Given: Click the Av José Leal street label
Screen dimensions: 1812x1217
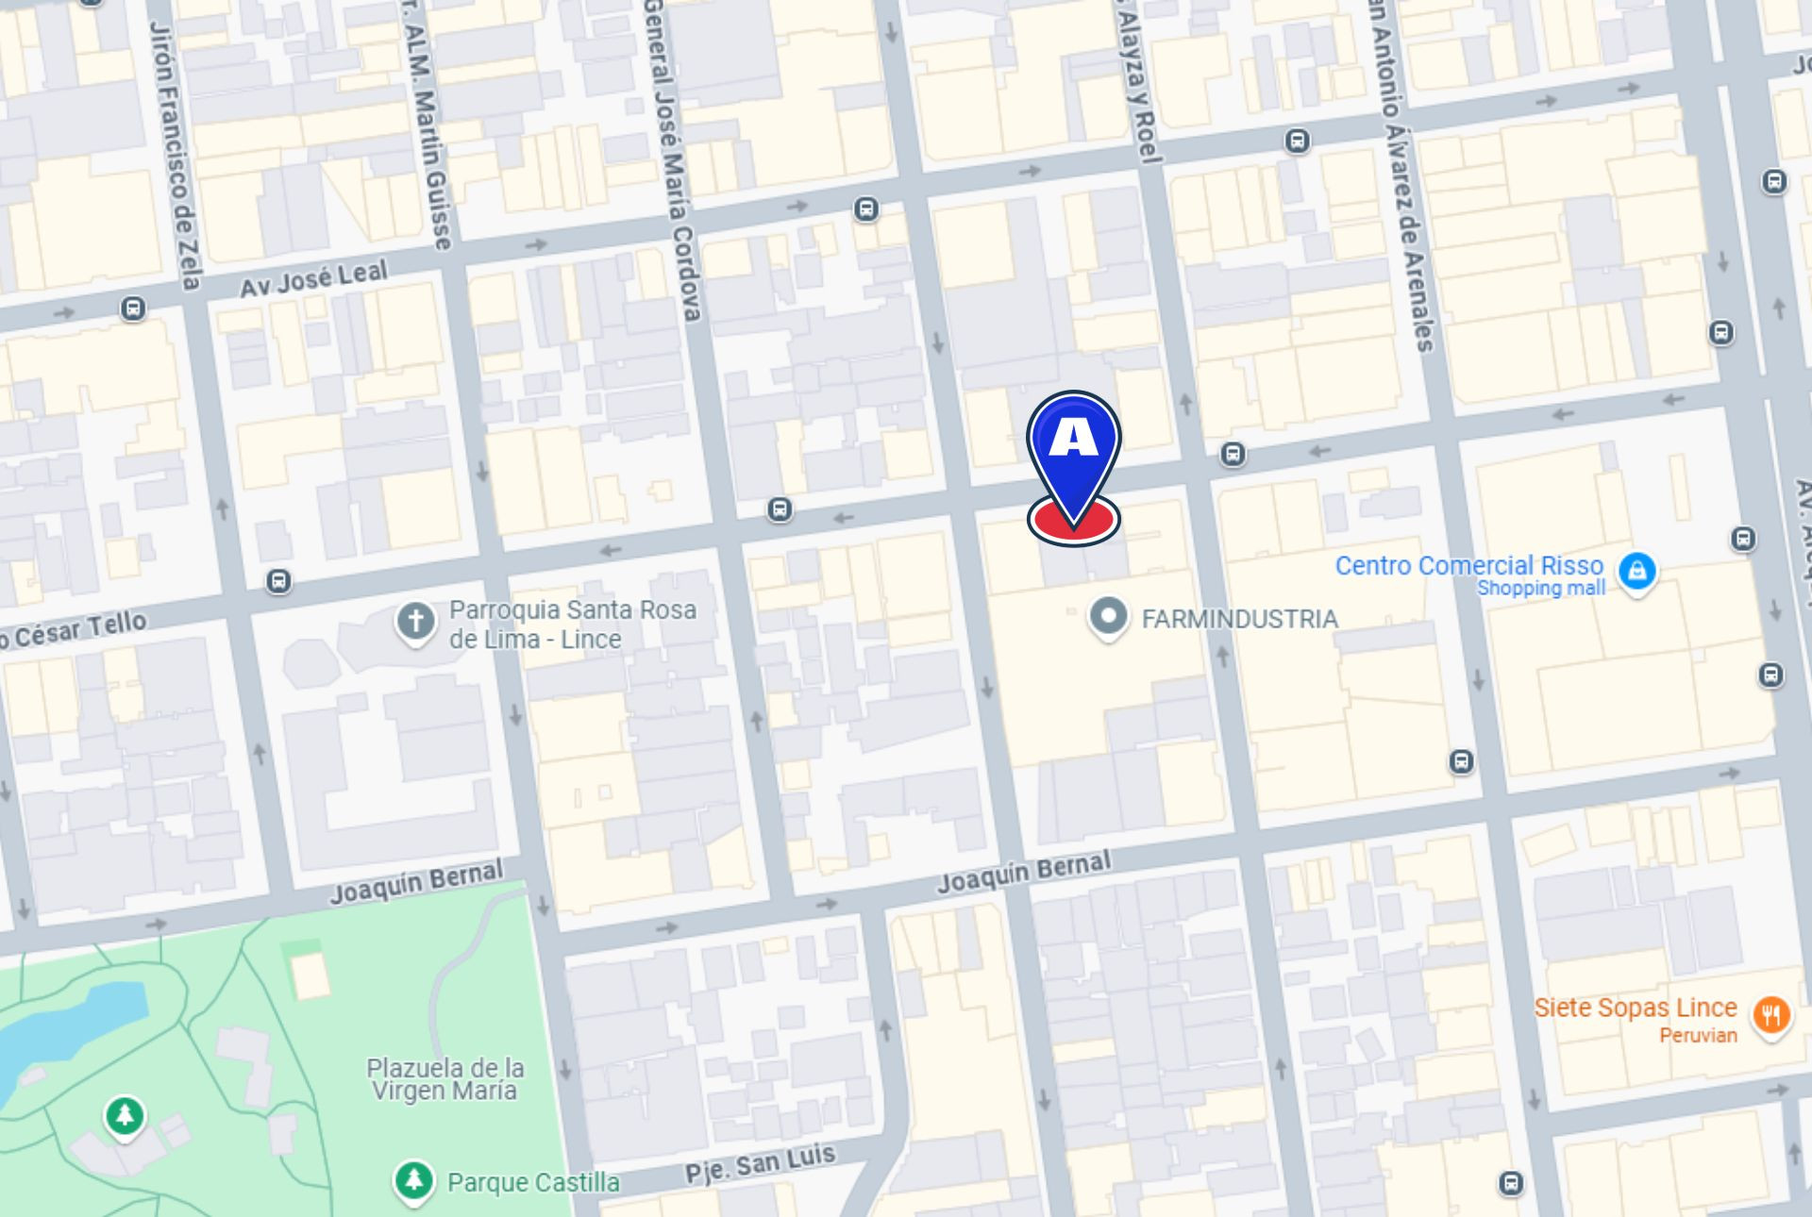Looking at the screenshot, I should point(313,279).
